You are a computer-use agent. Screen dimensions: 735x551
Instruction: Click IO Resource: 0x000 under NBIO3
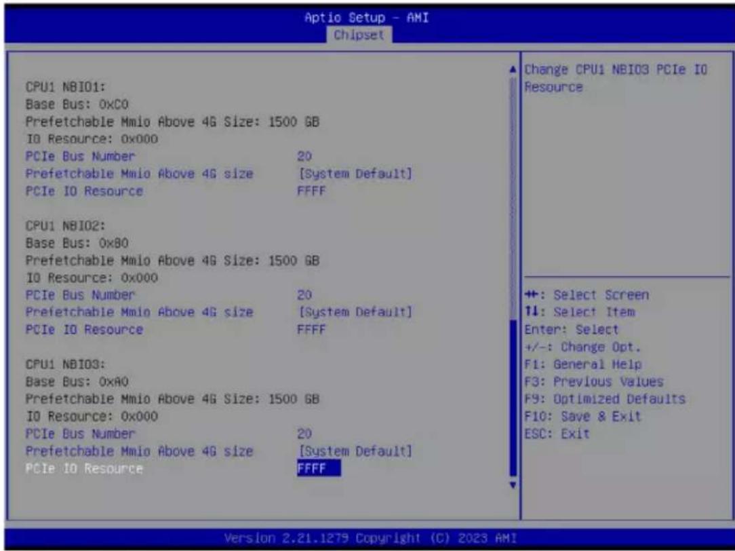point(92,417)
